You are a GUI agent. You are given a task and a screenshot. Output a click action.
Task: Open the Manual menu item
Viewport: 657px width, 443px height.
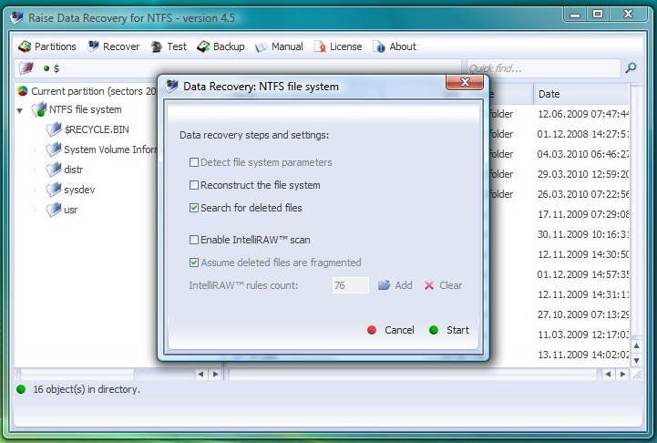click(279, 46)
